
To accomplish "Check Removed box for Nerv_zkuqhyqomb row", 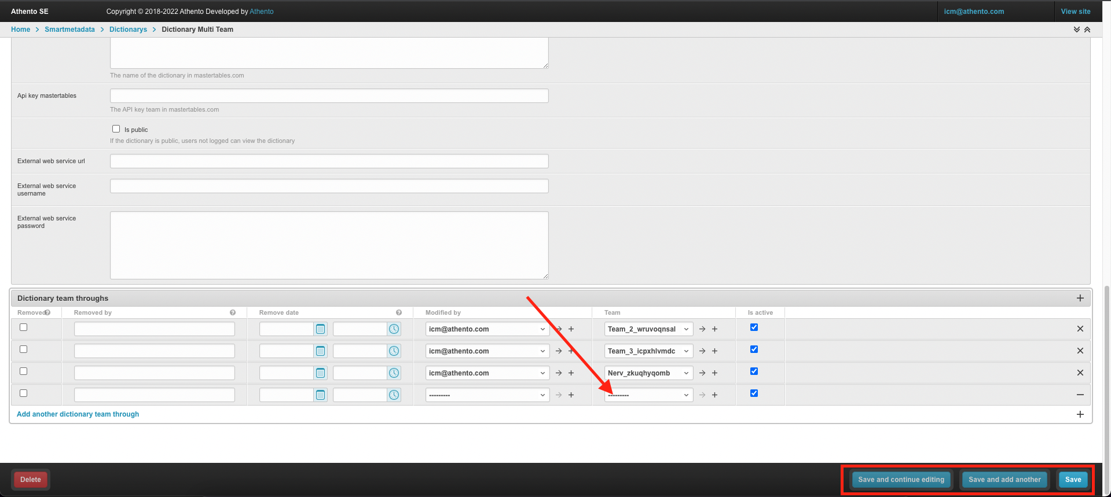I will 24,371.
